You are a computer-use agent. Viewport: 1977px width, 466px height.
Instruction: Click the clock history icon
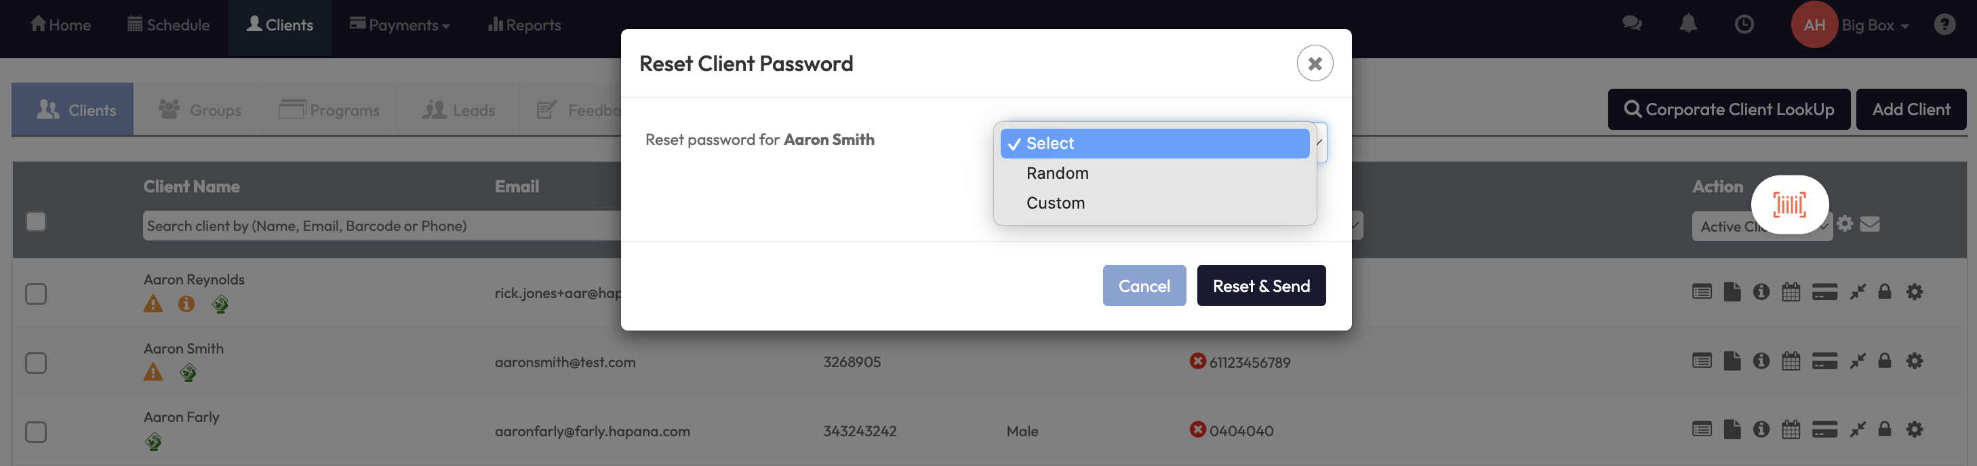pos(1744,24)
